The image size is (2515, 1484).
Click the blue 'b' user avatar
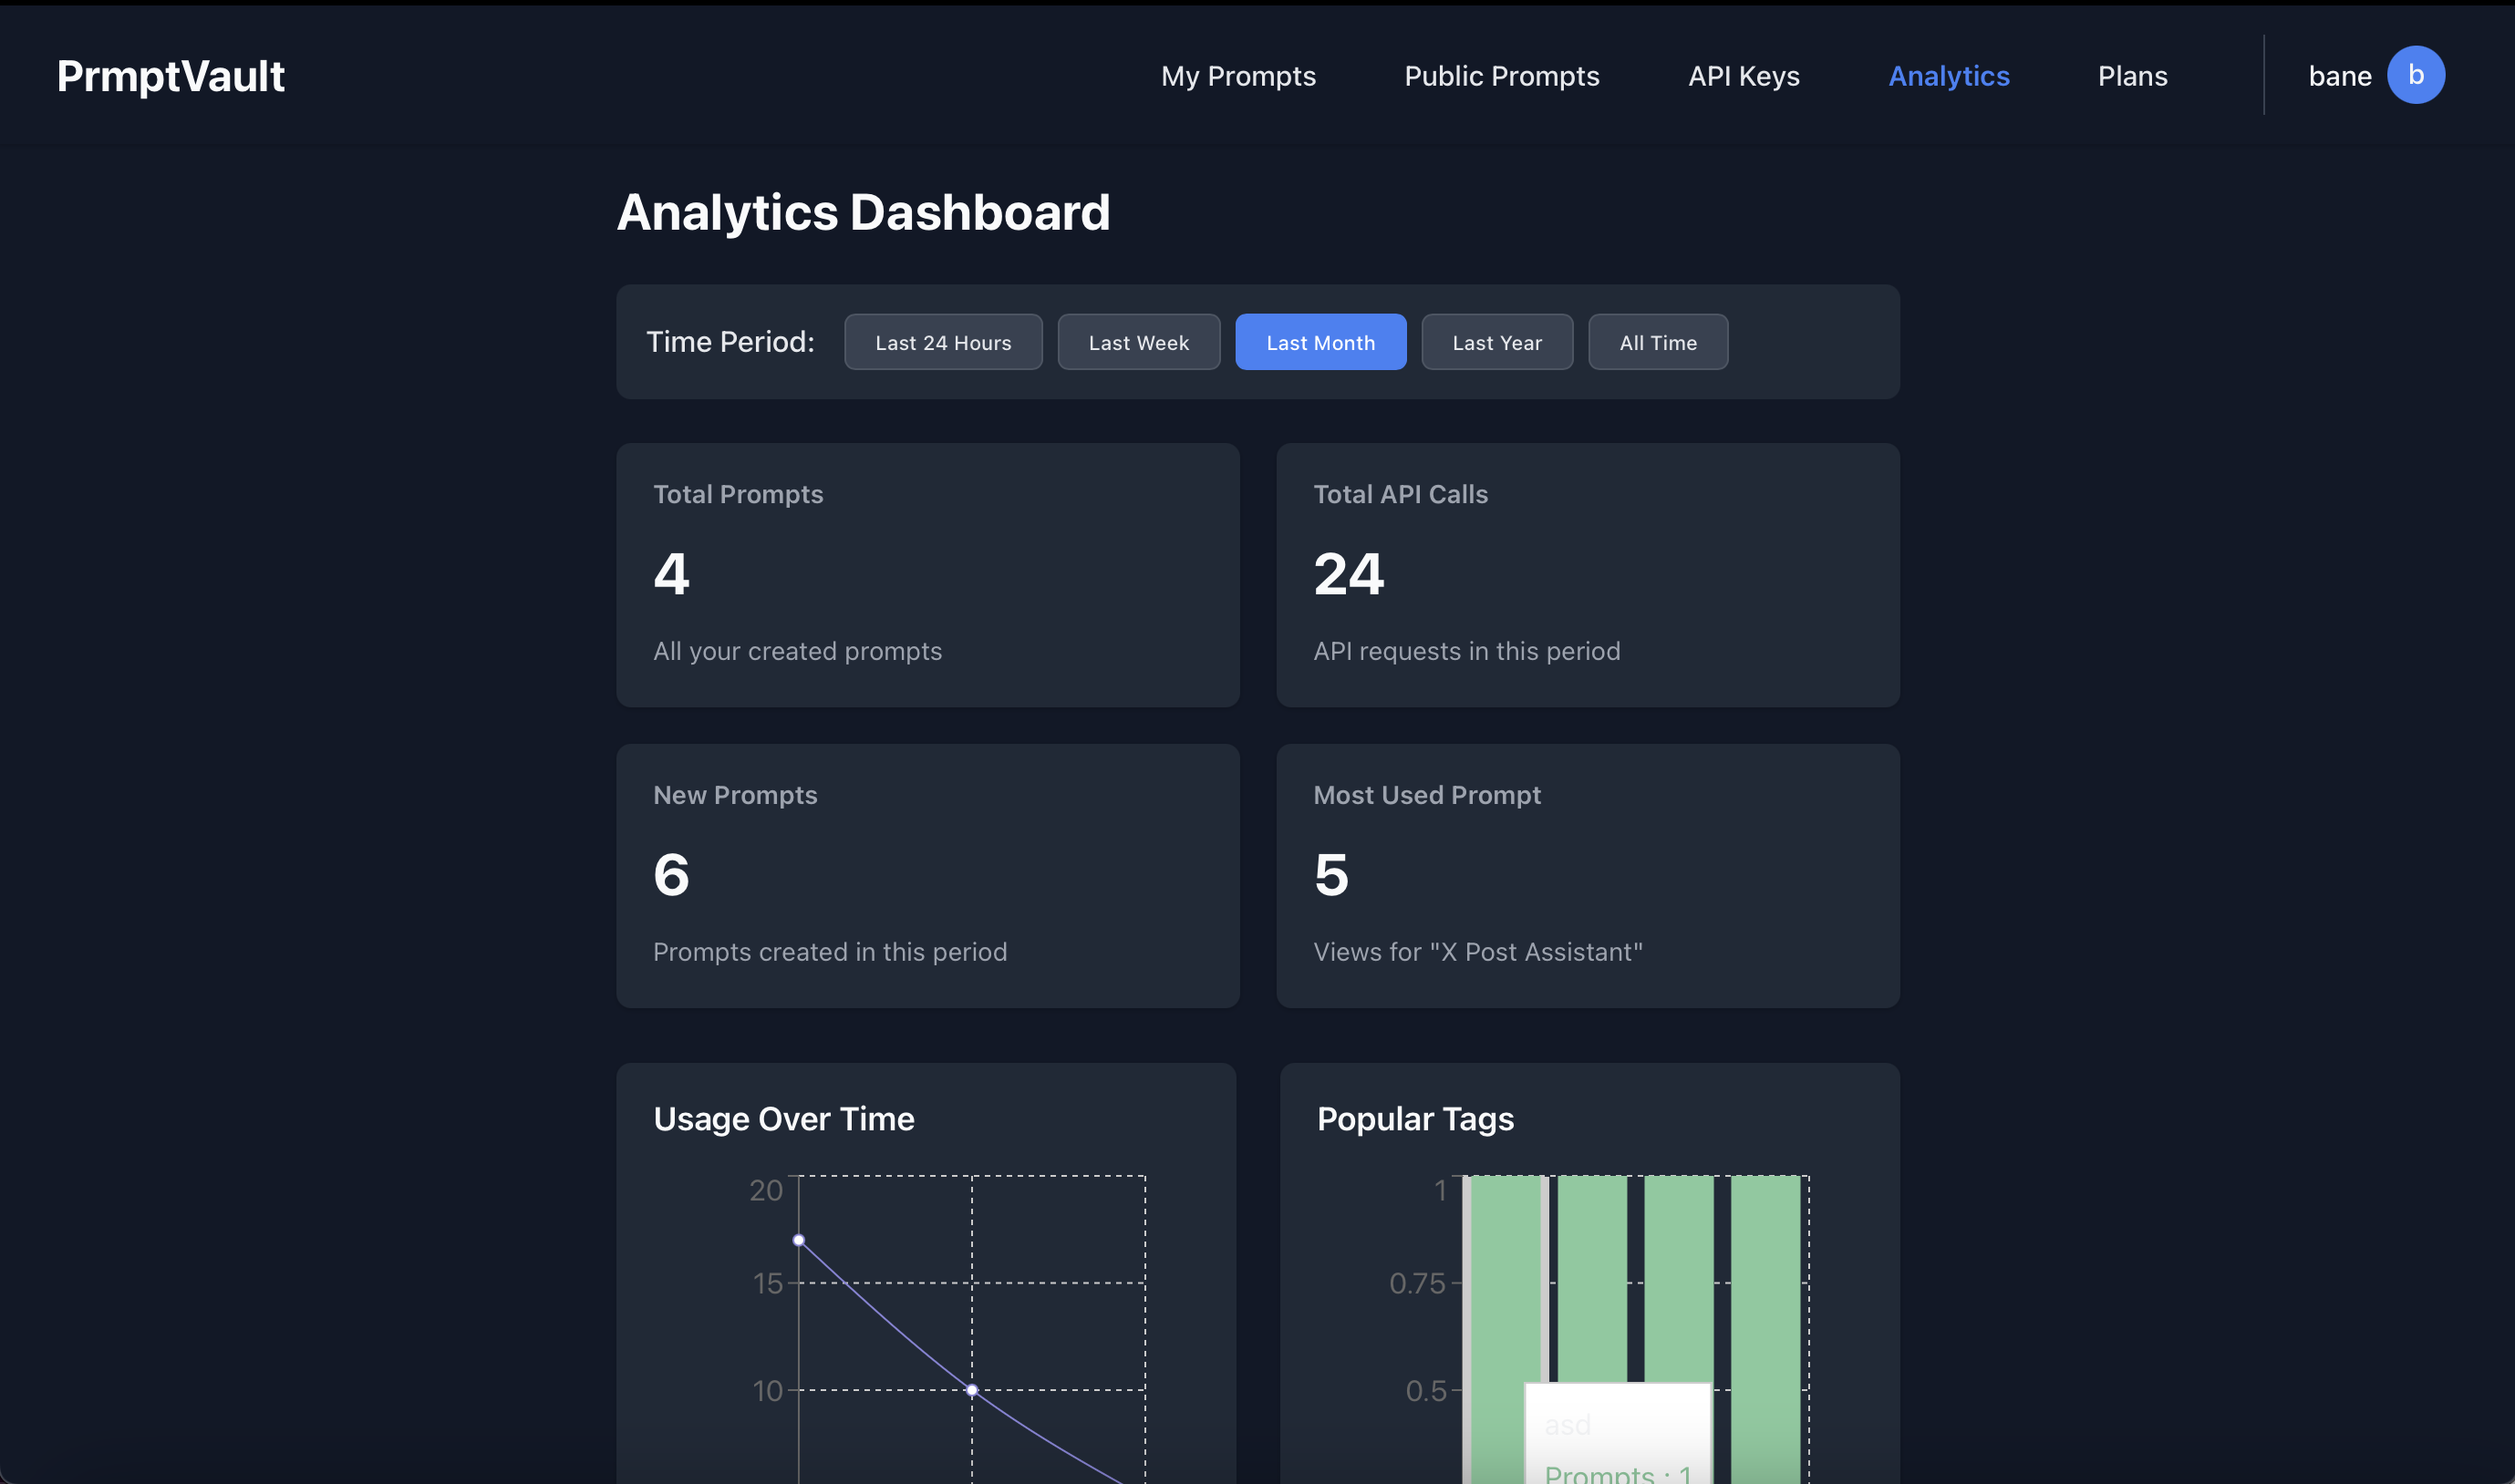2415,75
